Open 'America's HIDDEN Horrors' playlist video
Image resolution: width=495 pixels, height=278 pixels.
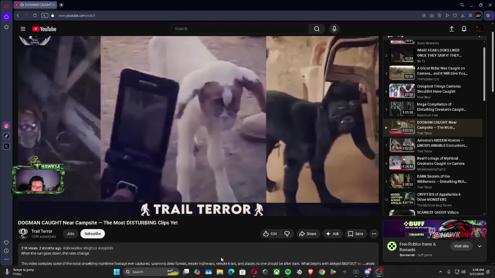(x=433, y=146)
